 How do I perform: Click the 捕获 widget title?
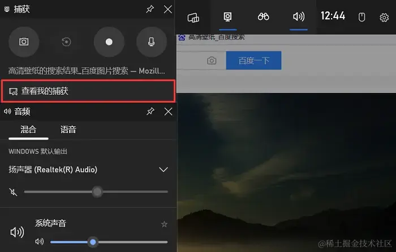(21, 10)
